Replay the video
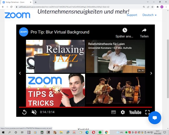This screenshot has width=169, height=135. point(24,112)
